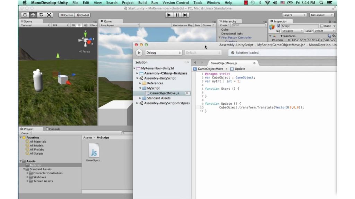Screen dimensions: 355x199
Task: Click the Step frame button in Unity
Action: coord(185,15)
